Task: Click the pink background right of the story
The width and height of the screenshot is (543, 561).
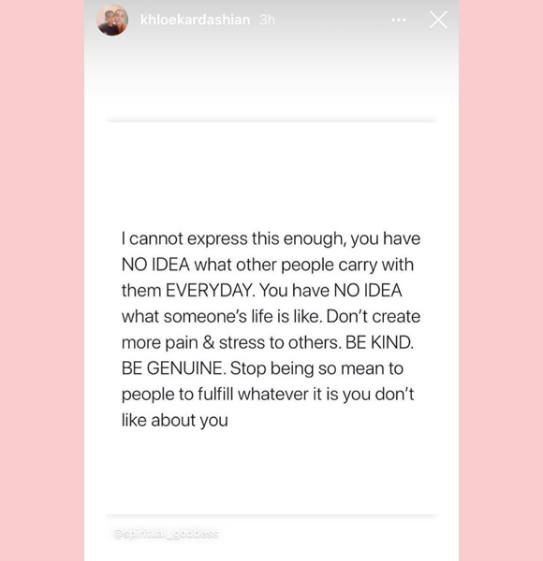Action: [x=501, y=280]
